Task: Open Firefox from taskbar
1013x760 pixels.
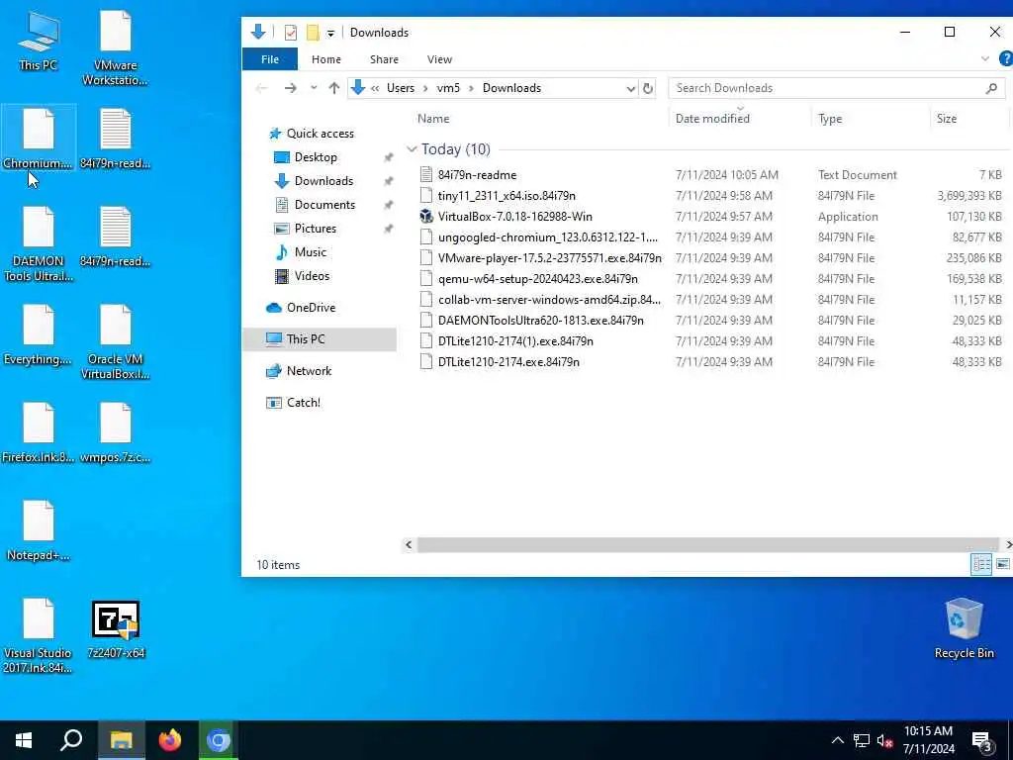Action: pos(170,740)
